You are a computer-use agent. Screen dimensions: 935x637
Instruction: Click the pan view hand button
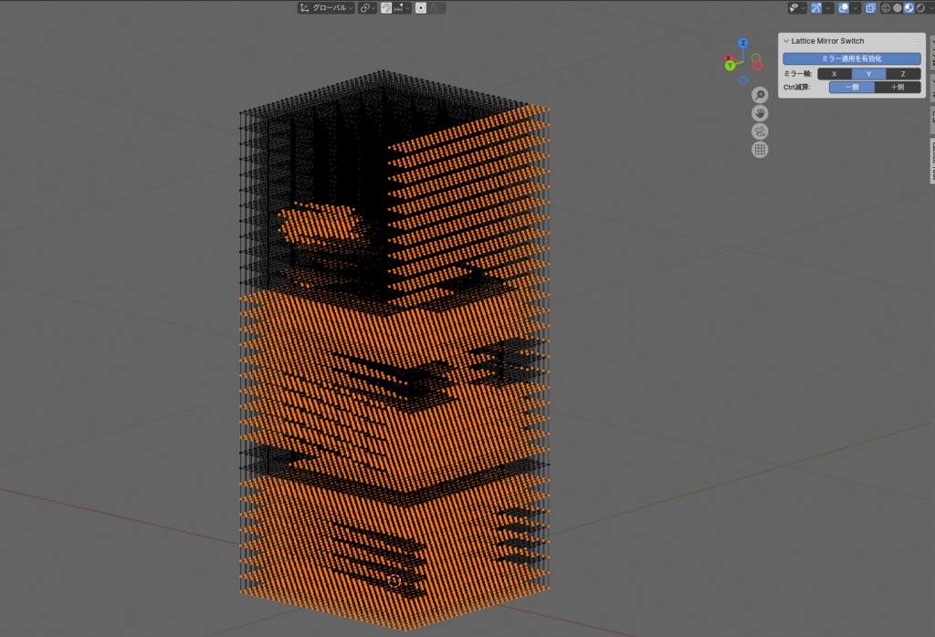[x=760, y=113]
